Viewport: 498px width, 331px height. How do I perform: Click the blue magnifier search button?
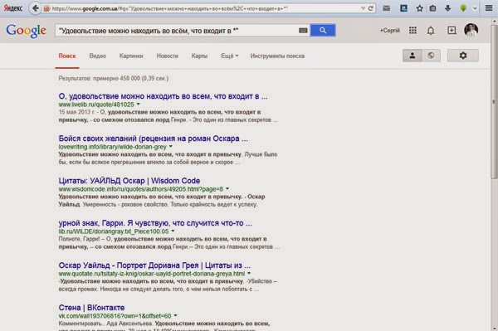(323, 30)
